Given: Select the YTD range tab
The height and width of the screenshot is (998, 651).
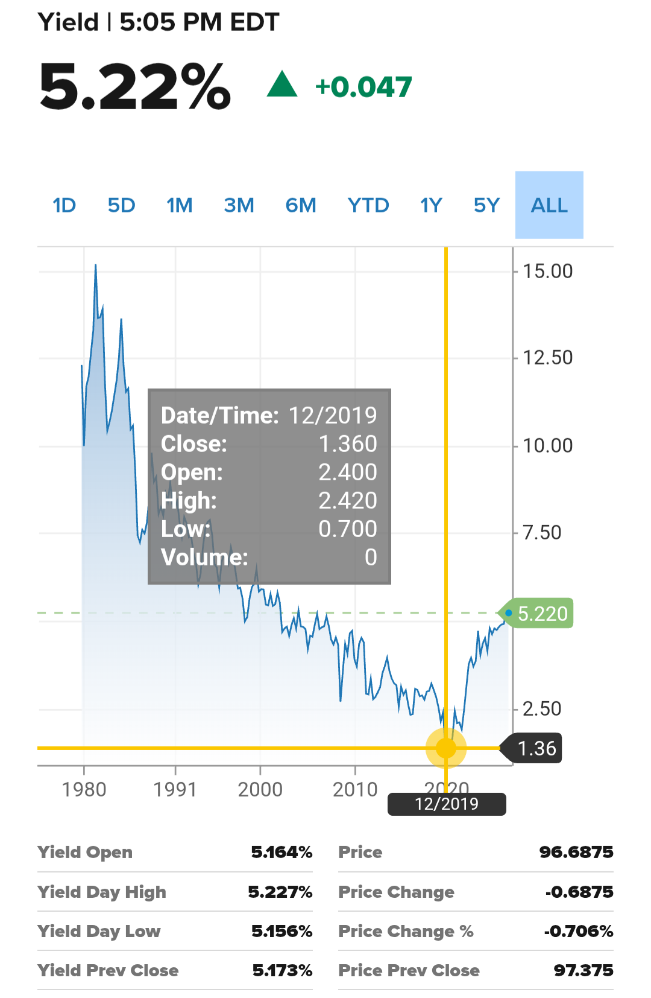Looking at the screenshot, I should point(368,205).
